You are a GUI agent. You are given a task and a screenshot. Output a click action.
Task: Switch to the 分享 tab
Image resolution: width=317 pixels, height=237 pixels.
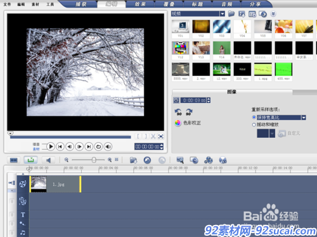point(256,4)
